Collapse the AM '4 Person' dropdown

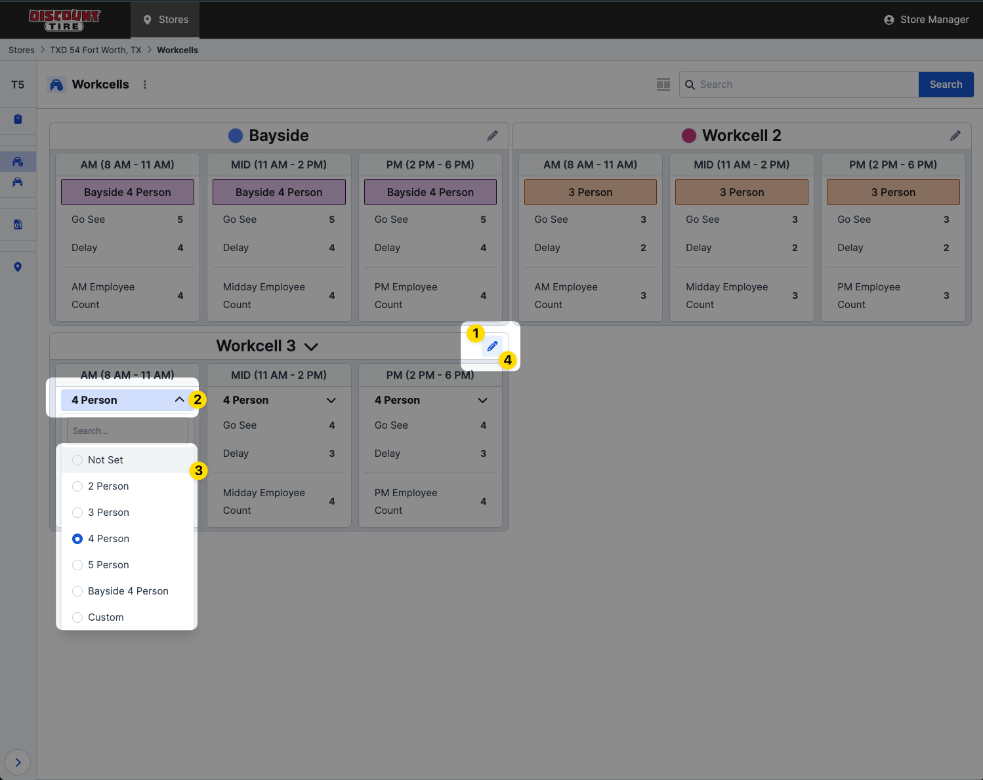tap(179, 400)
